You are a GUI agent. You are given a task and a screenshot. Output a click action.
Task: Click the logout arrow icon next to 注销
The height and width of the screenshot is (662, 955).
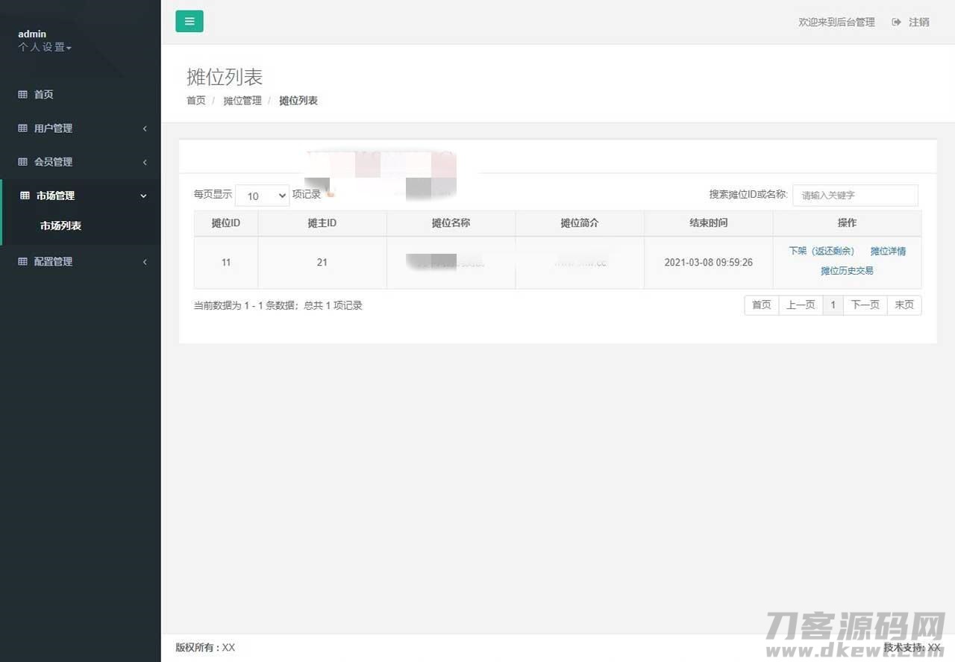coord(896,22)
